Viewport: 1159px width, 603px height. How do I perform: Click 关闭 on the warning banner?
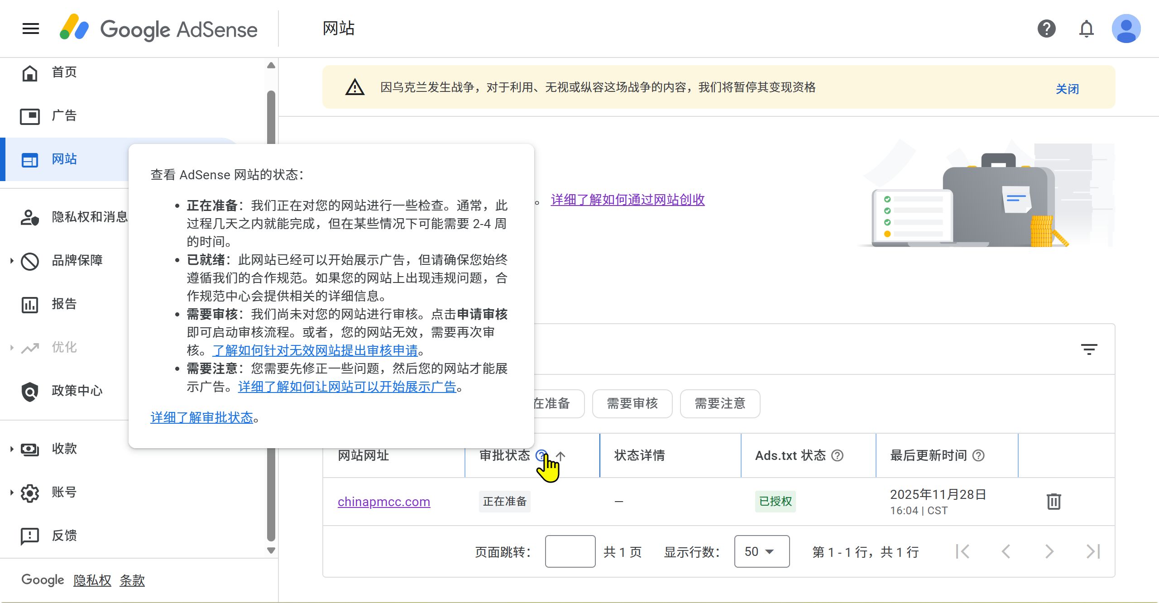coord(1067,89)
